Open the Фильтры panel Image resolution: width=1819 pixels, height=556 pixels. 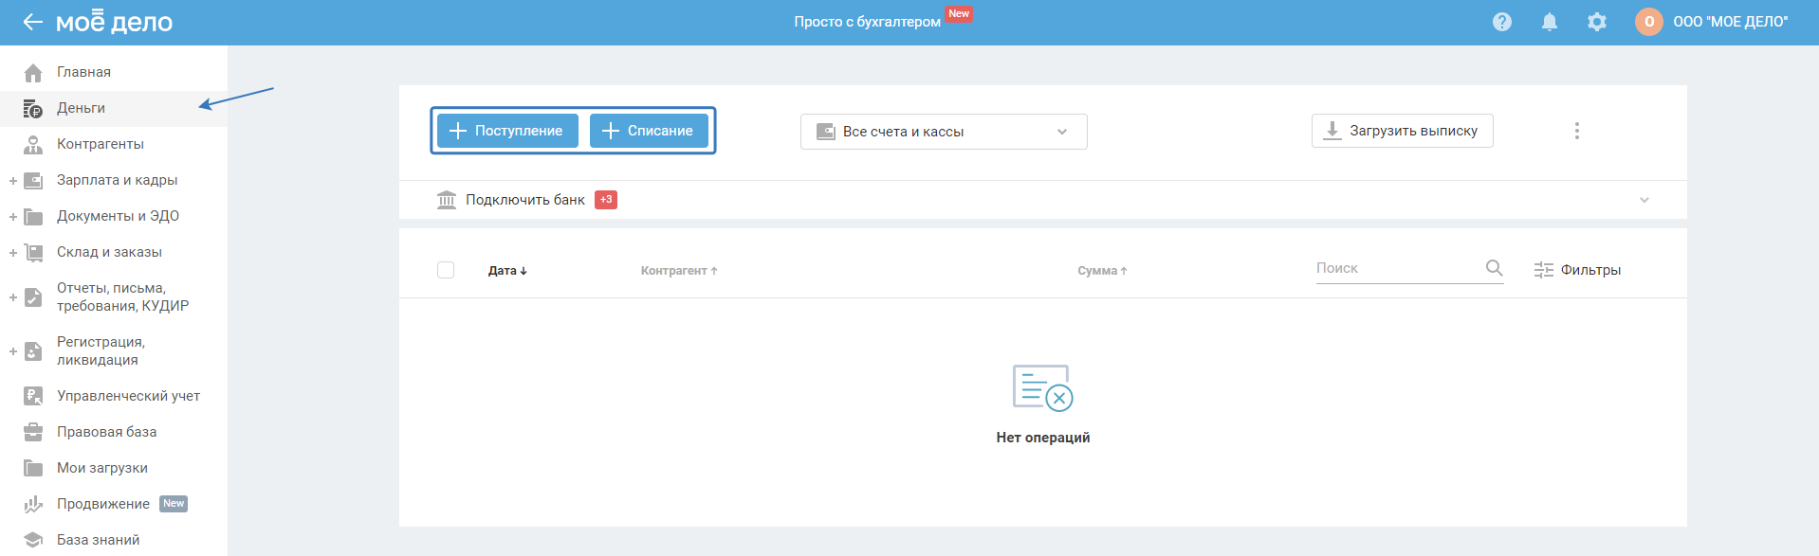pos(1577,270)
